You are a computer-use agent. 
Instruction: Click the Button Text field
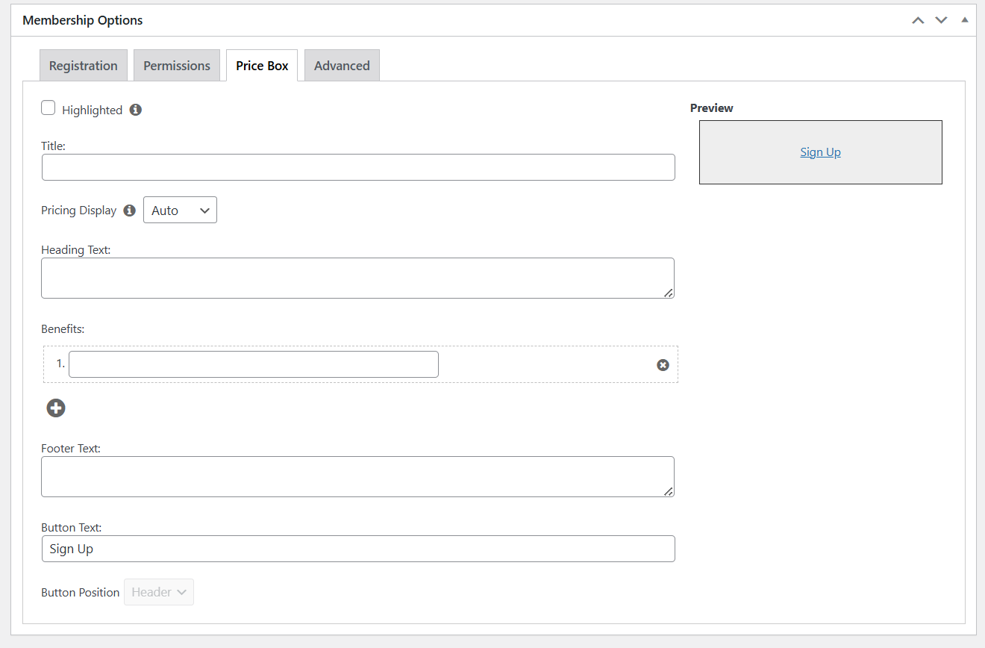(358, 549)
